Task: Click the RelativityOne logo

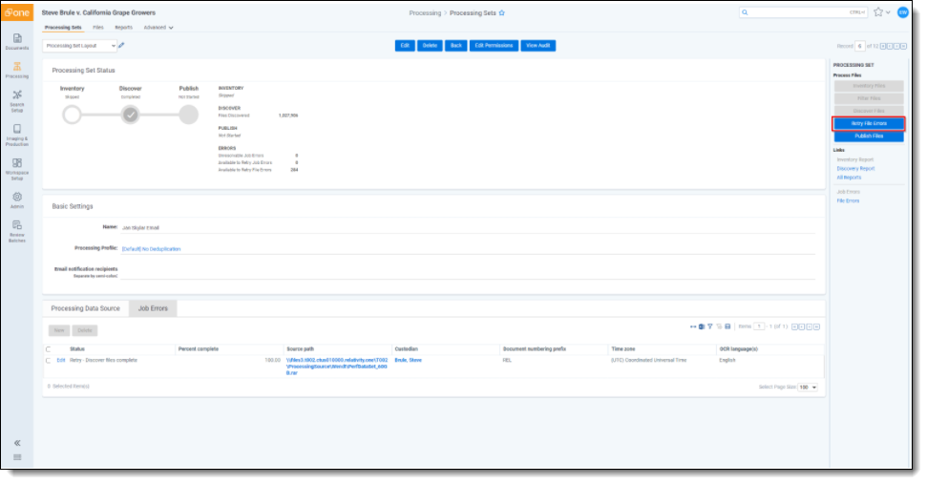Action: [x=16, y=12]
